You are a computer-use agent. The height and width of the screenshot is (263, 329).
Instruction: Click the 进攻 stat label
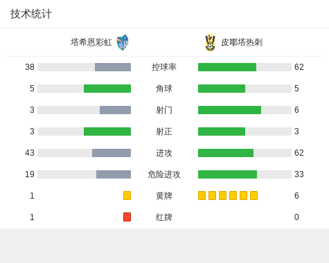164,153
